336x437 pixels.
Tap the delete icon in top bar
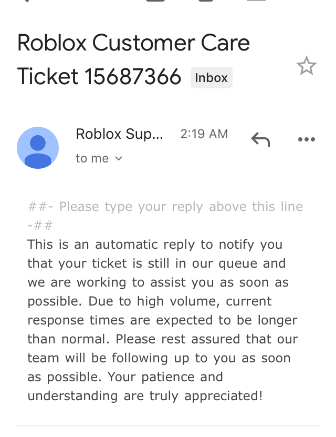tap(206, 1)
